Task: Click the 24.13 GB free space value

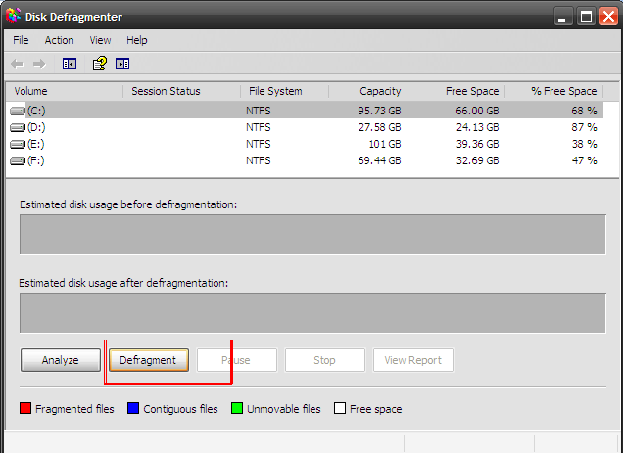Action: coord(477,127)
